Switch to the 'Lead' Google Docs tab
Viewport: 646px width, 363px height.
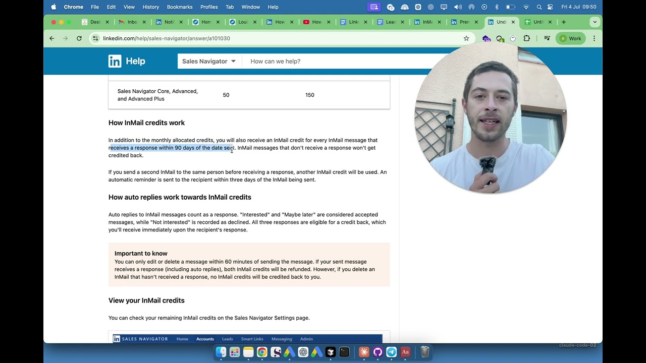391,22
